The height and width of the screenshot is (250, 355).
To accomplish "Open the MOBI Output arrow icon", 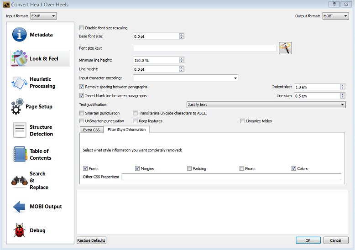I will tap(19, 207).
